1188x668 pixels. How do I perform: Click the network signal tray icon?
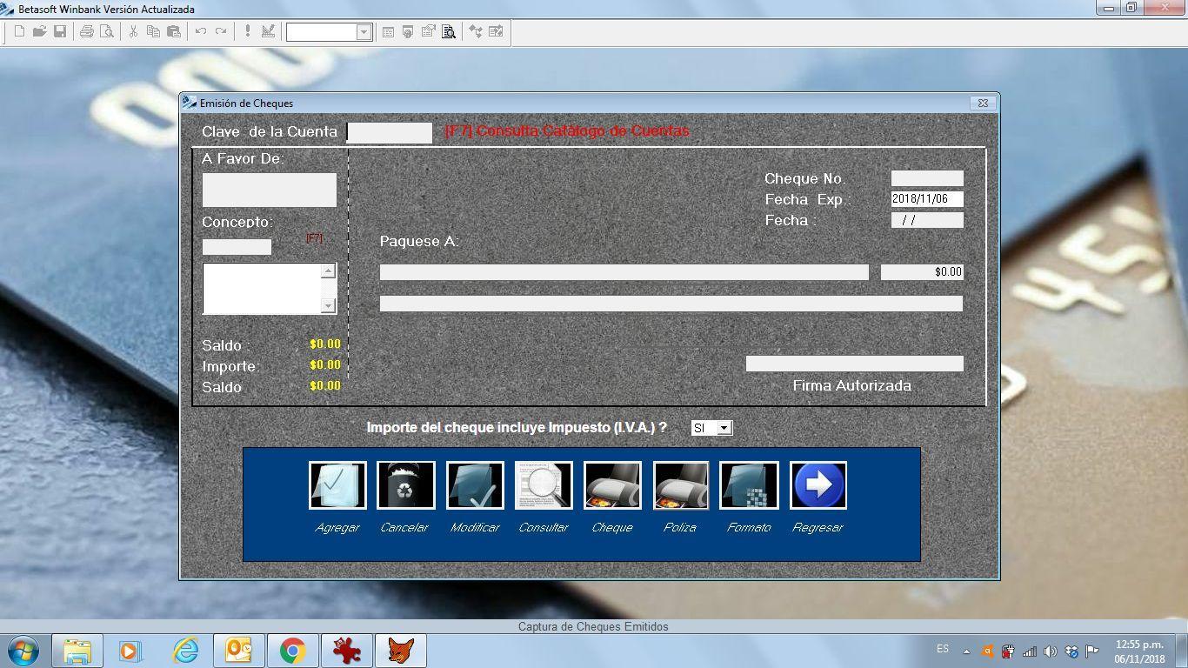pyautogui.click(x=1030, y=651)
